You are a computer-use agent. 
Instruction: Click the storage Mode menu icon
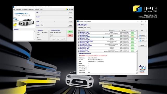point(55,32)
